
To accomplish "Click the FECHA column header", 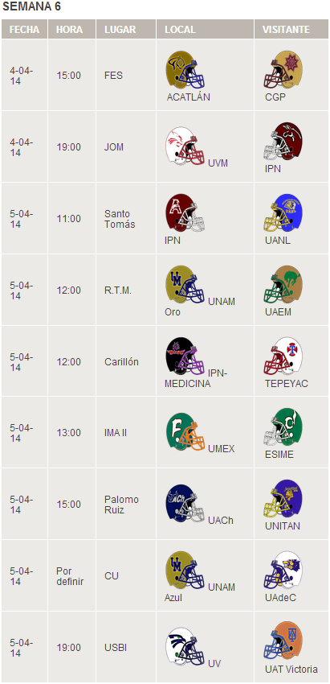I will (x=24, y=29).
